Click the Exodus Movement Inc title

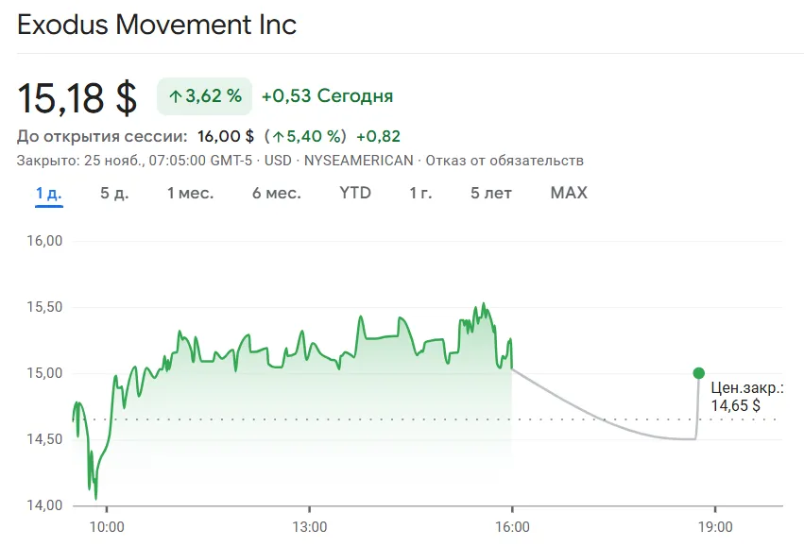pyautogui.click(x=157, y=25)
